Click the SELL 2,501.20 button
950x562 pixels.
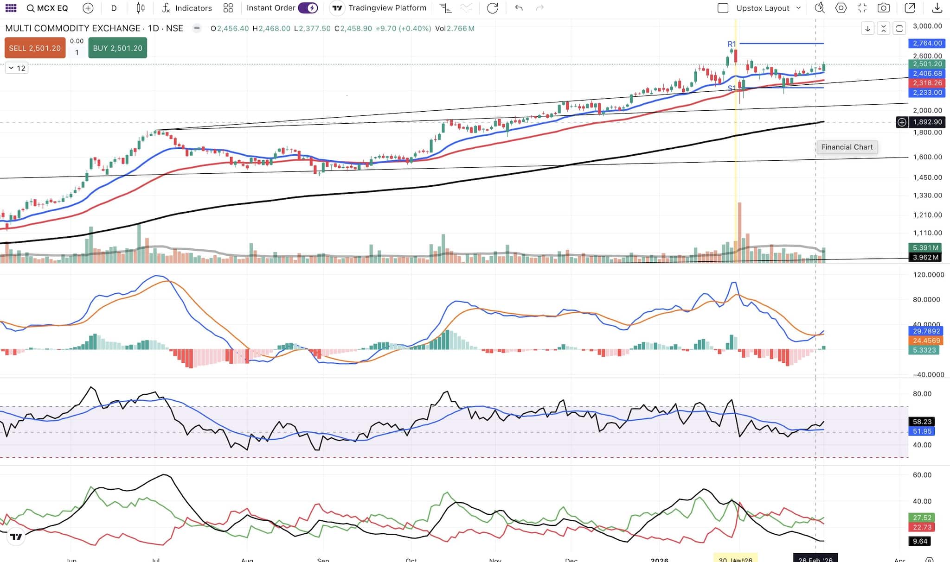pos(35,48)
